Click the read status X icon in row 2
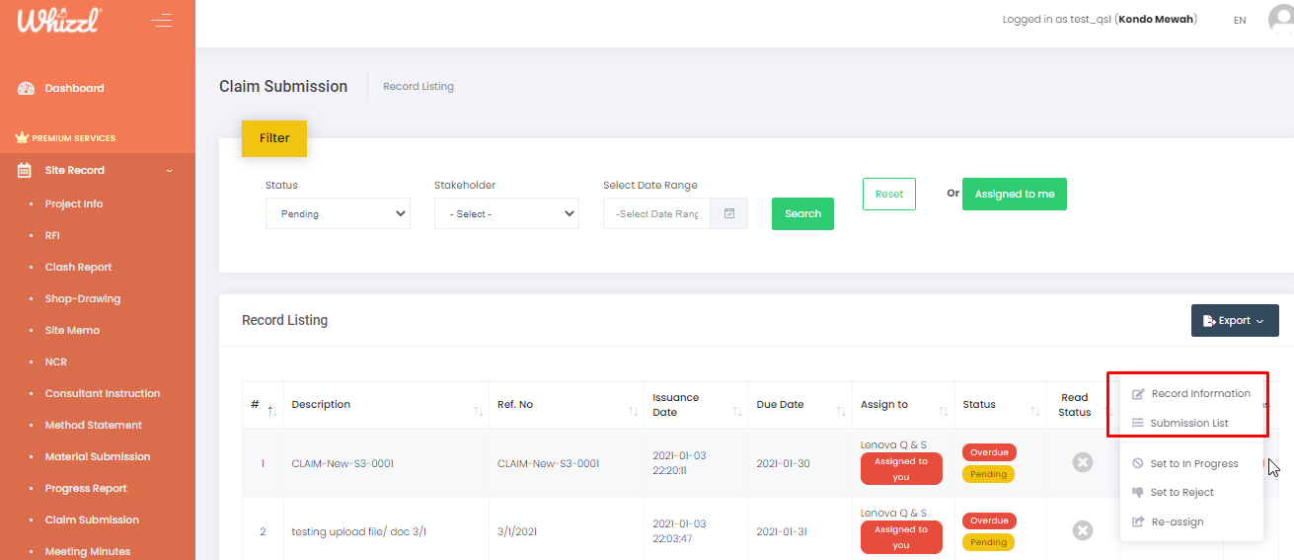The image size is (1294, 560). tap(1083, 531)
